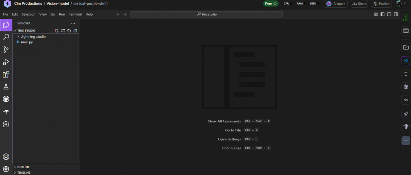Click the Search icon in activity bar

[x=6, y=37]
